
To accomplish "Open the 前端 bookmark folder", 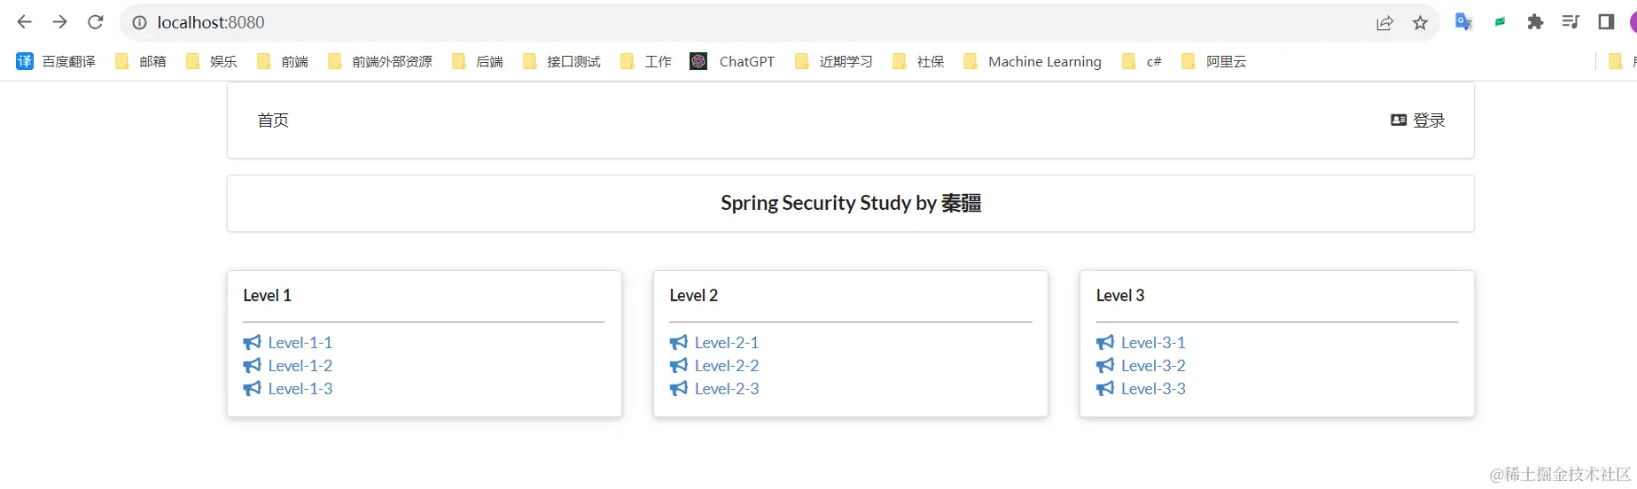I will click(x=283, y=61).
